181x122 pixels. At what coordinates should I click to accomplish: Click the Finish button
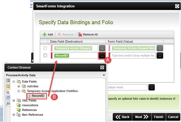coord(159,117)
